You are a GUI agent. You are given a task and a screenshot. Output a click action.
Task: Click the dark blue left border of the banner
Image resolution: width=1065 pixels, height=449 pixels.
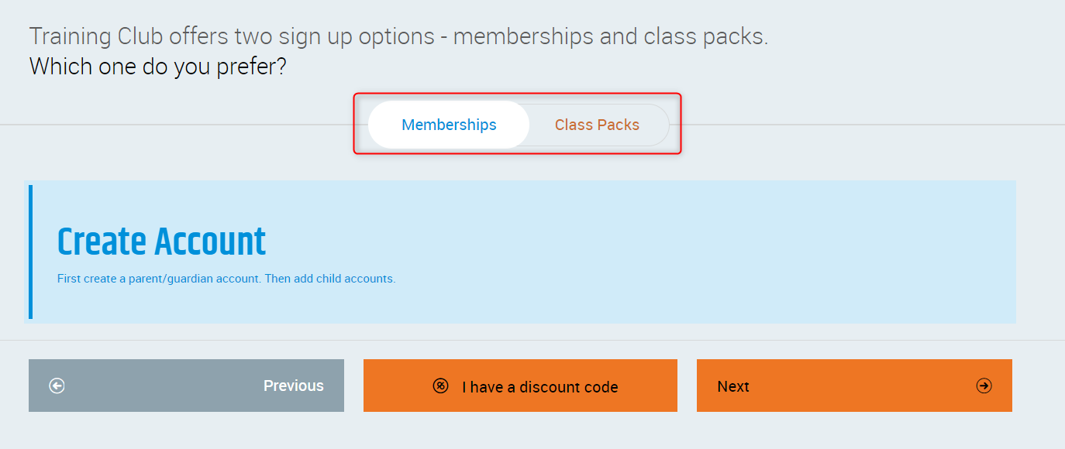tap(31, 252)
